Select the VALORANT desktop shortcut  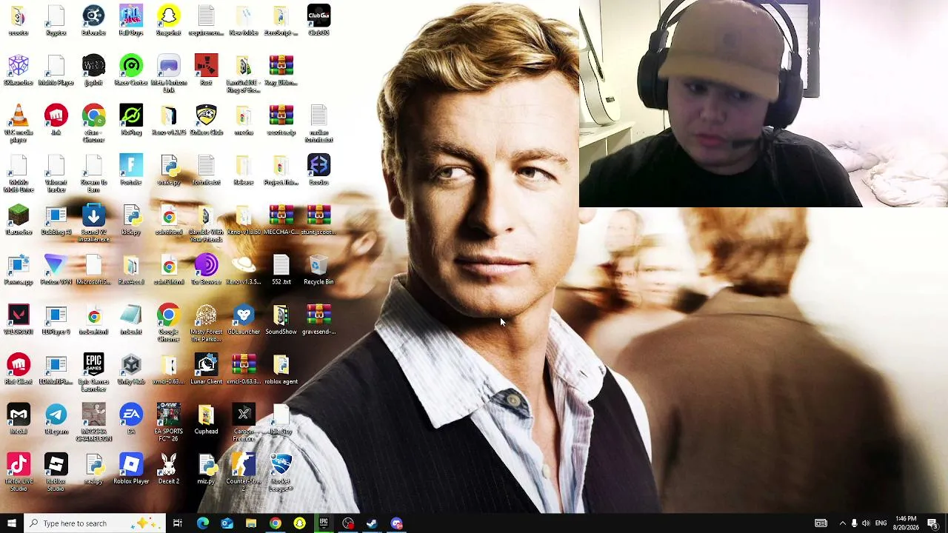[19, 320]
